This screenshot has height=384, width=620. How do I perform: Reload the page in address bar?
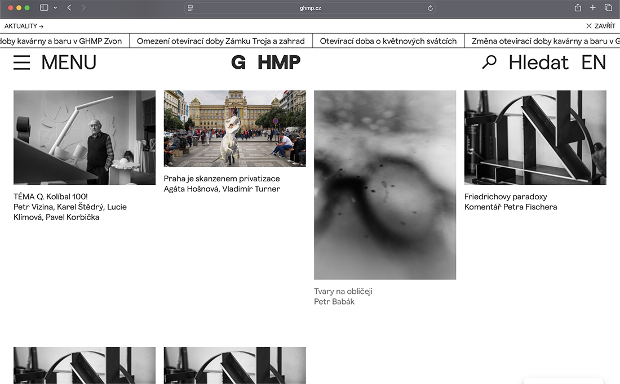[430, 8]
